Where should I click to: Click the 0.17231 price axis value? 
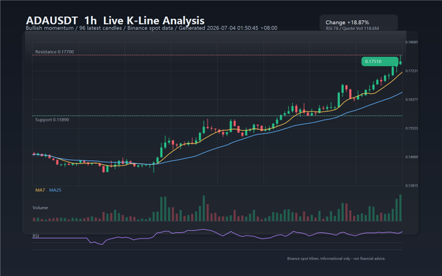[411, 71]
